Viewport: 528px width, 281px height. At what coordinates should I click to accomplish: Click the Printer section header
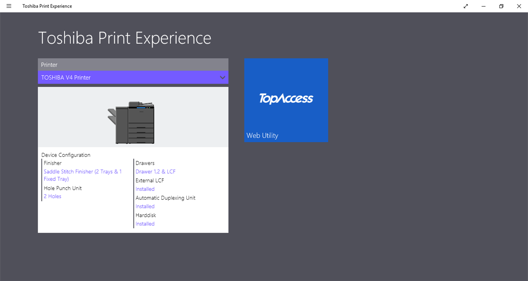[133, 64]
